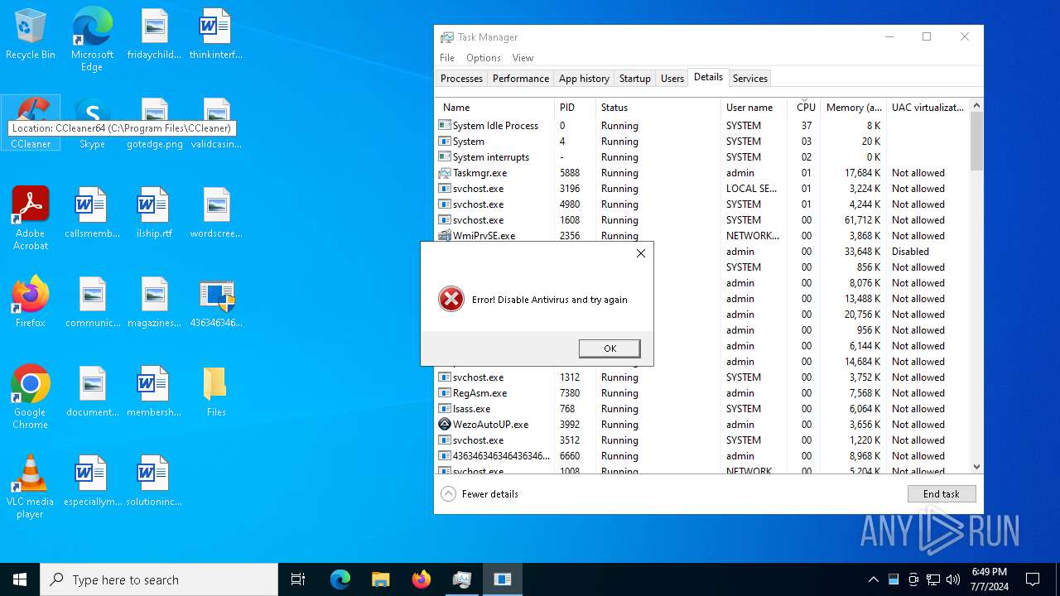Select svchost.exe with PID 1312
Image resolution: width=1060 pixels, height=596 pixels.
pos(702,377)
